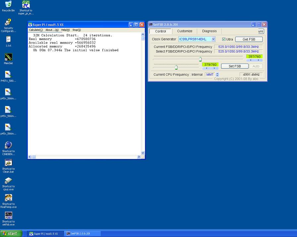Click the 'Real memory =670580736' line
The image size is (297, 237).
[62, 39]
